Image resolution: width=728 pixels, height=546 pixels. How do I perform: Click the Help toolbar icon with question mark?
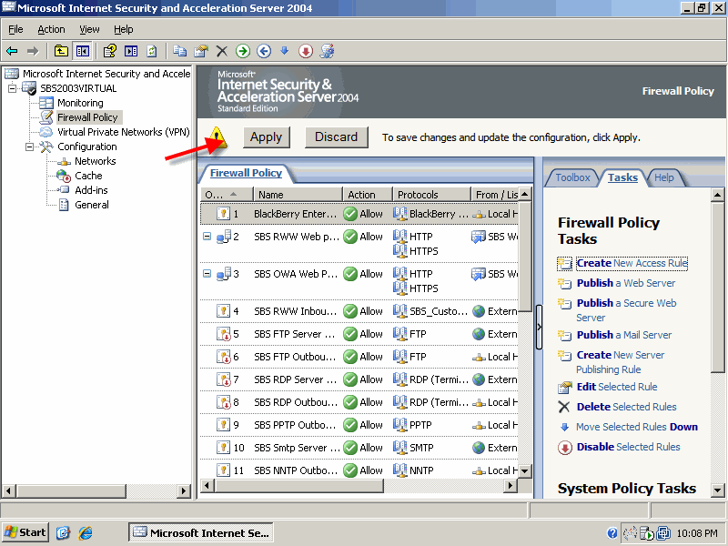109,51
